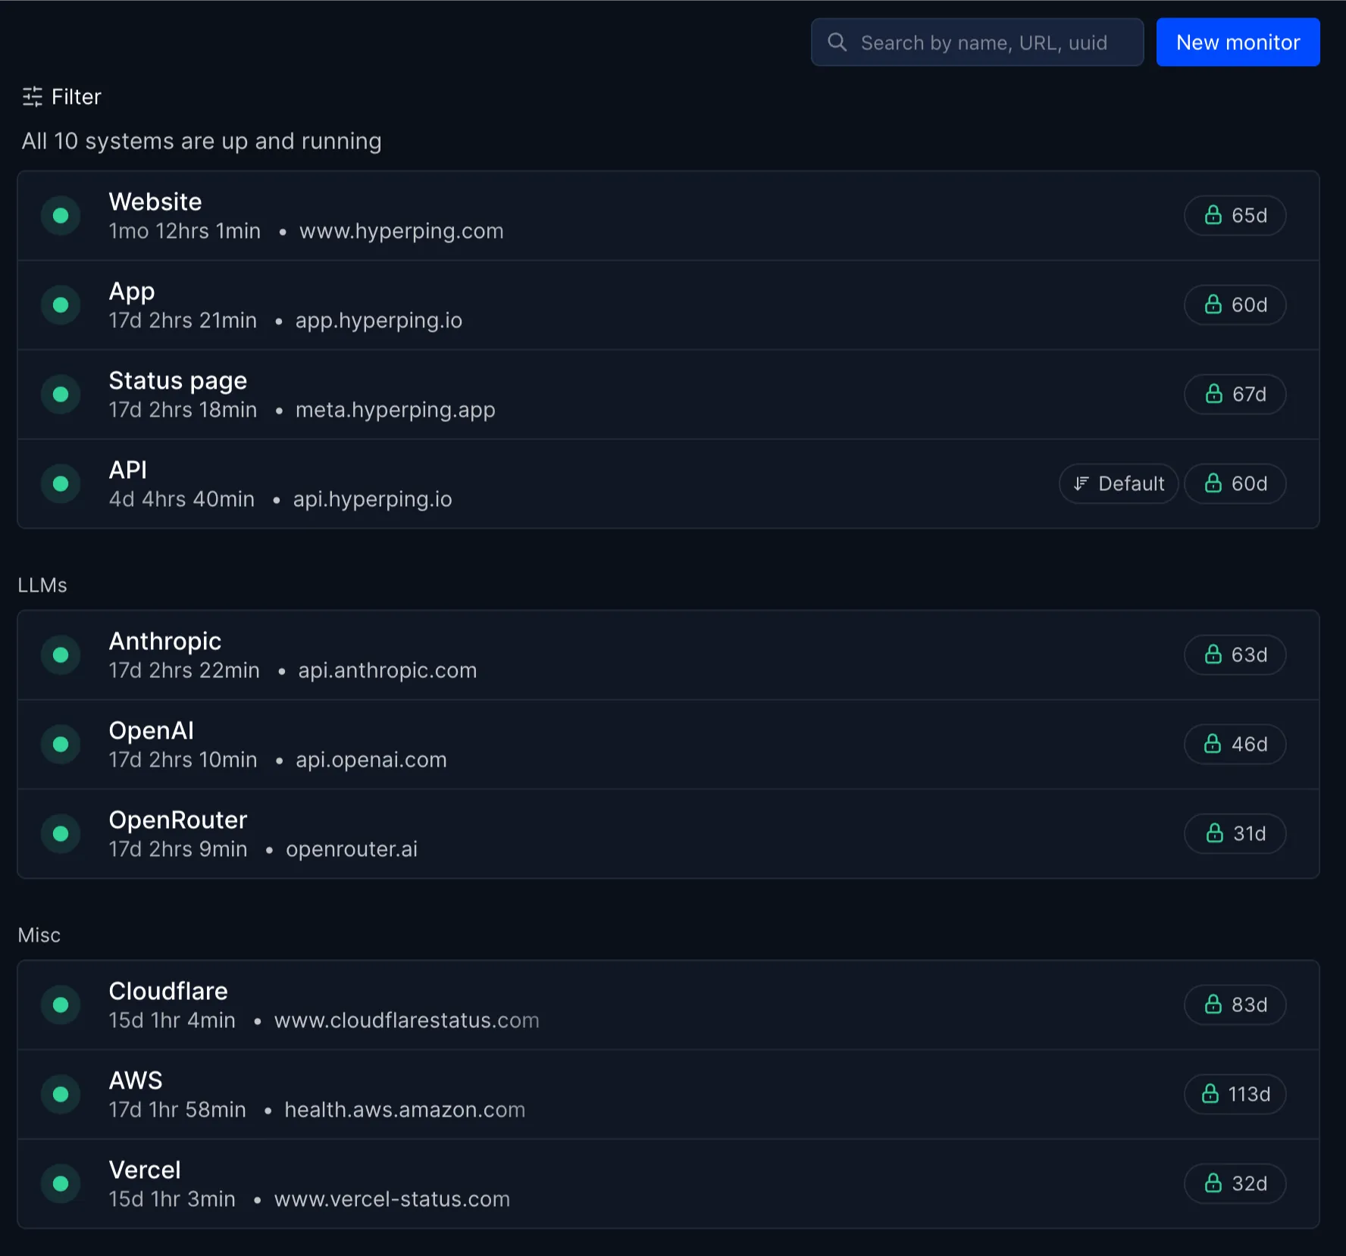Click the LLMs group heading
Screen dimensions: 1346x1256
pos(42,586)
